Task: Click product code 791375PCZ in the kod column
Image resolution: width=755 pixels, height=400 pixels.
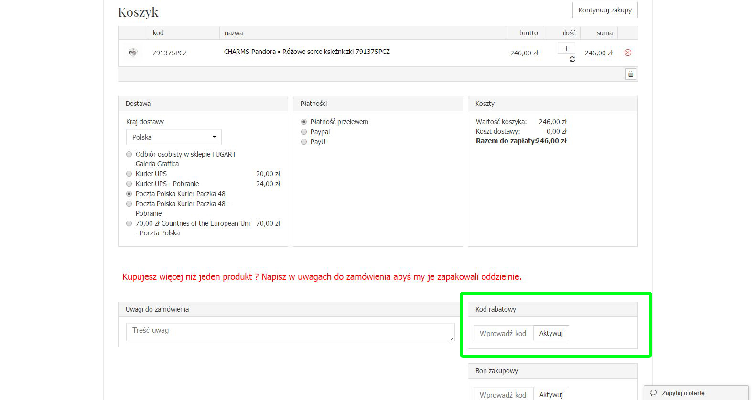Action: (170, 53)
